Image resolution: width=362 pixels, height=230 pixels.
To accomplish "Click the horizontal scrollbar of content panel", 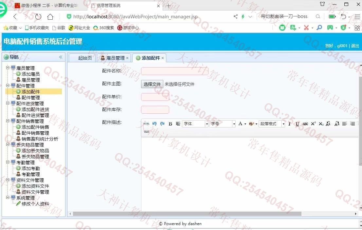I will pos(187,214).
